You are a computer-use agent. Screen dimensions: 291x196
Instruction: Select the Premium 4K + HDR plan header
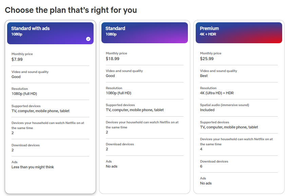239,33
